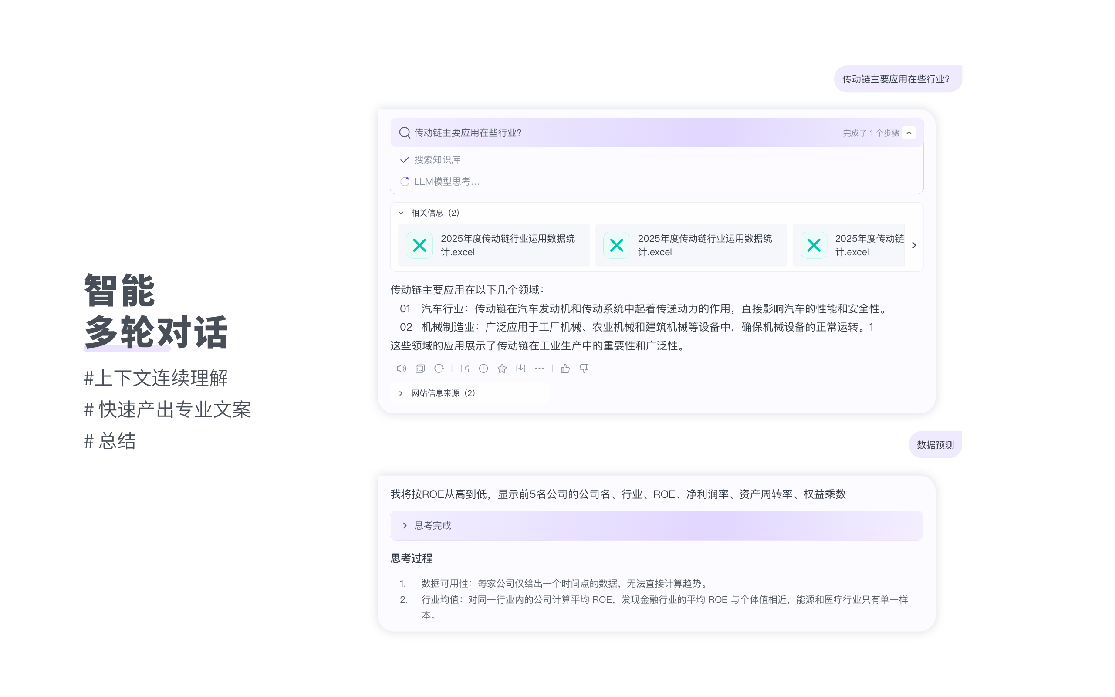The width and height of the screenshot is (1115, 697).
Task: Click the 思考过程 heading
Action: pos(412,558)
